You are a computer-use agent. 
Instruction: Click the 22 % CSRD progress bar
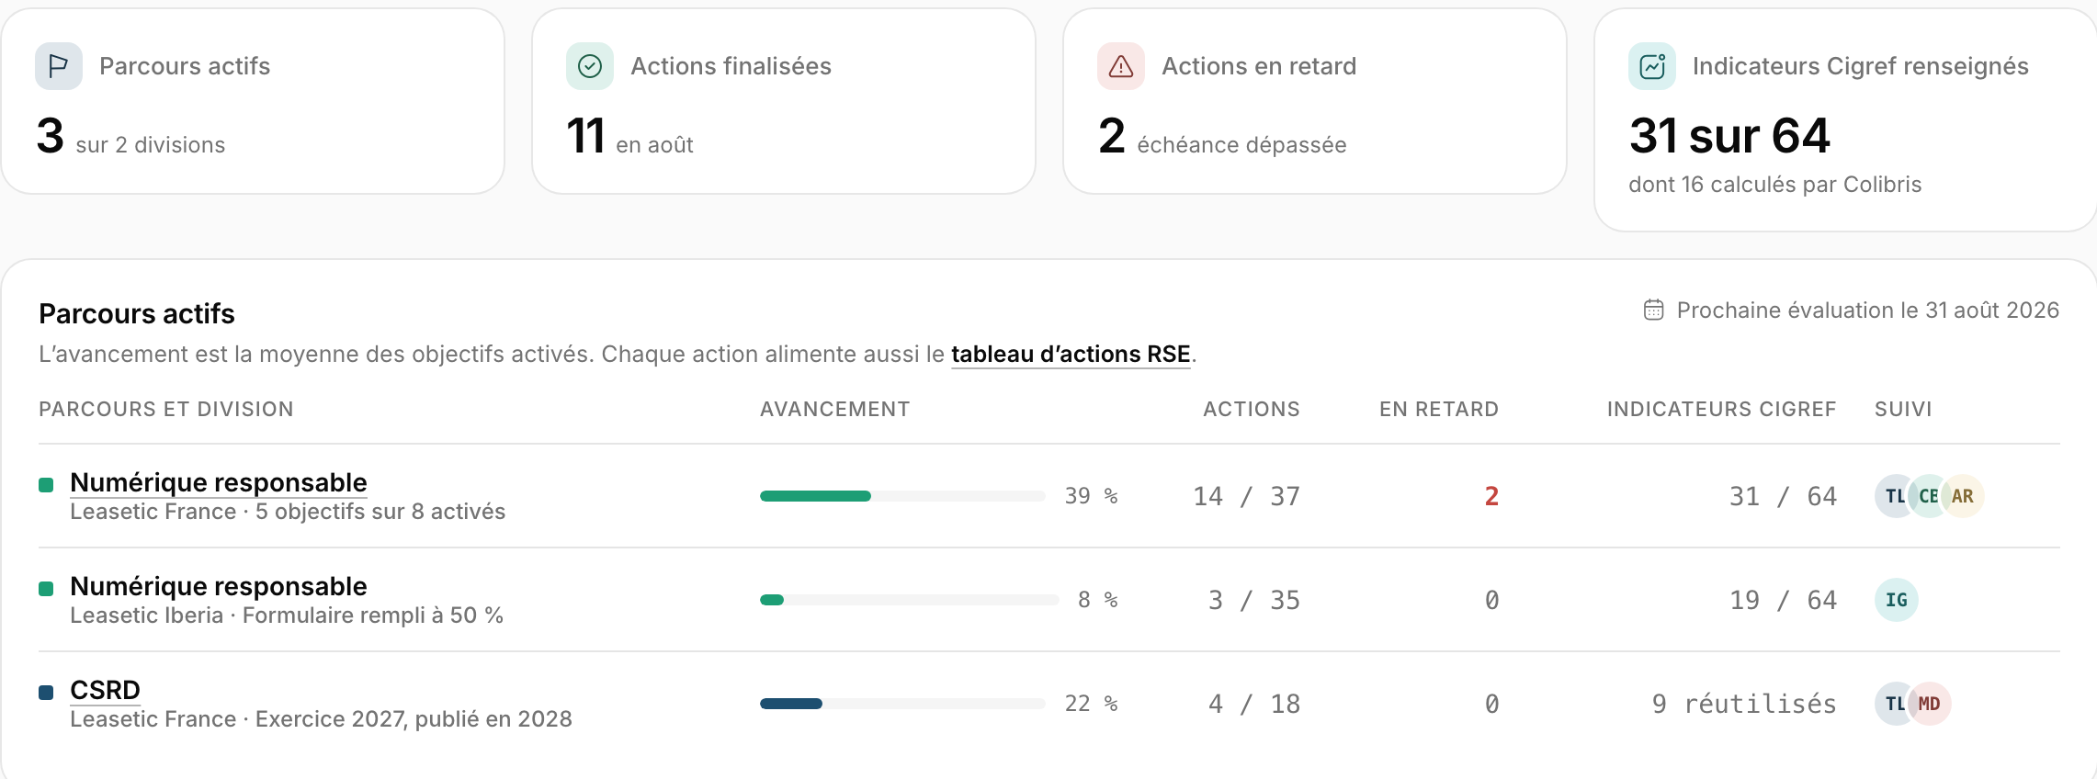(902, 704)
